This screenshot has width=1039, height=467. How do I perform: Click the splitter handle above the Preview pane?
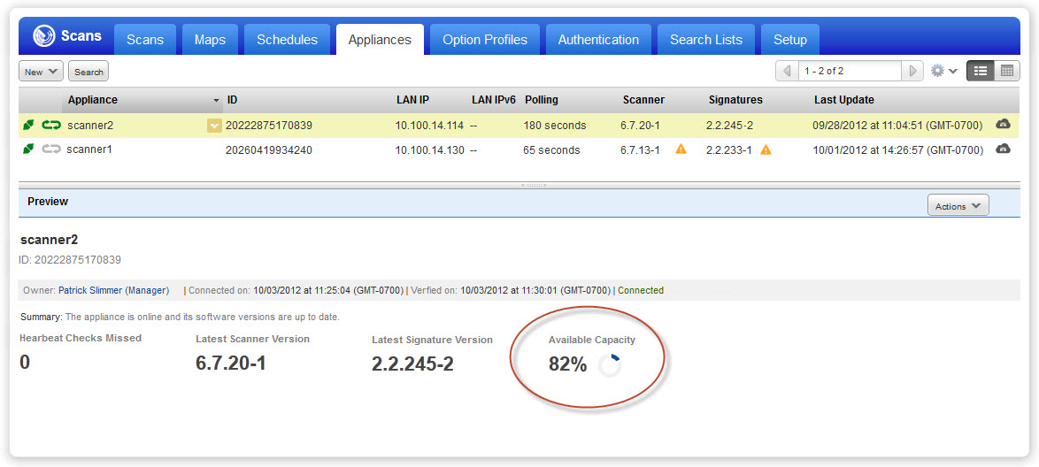tap(532, 185)
